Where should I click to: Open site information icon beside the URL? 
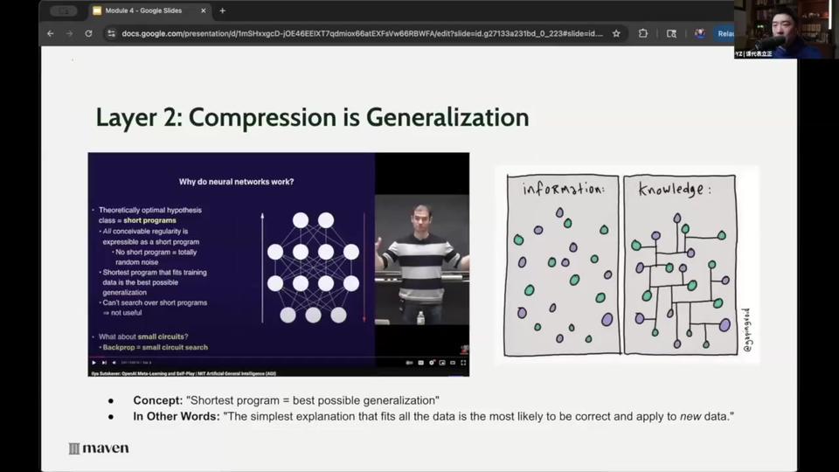[111, 33]
